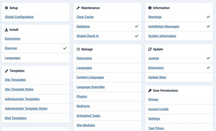Click the Update refresh icon
This screenshot has width=216, height=131.
[150, 49]
